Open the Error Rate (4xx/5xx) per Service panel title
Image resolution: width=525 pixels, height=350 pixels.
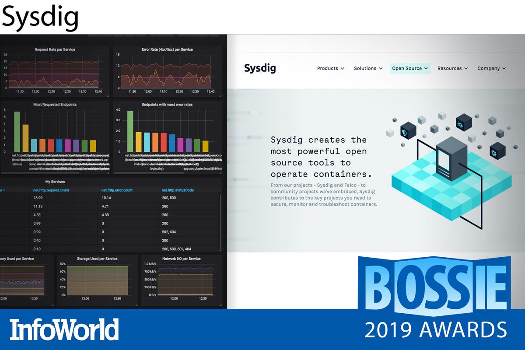point(167,49)
